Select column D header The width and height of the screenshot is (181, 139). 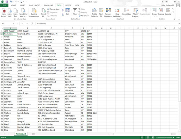[x=72, y=28]
